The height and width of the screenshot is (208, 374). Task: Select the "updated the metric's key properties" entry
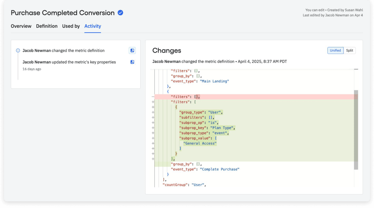click(69, 62)
